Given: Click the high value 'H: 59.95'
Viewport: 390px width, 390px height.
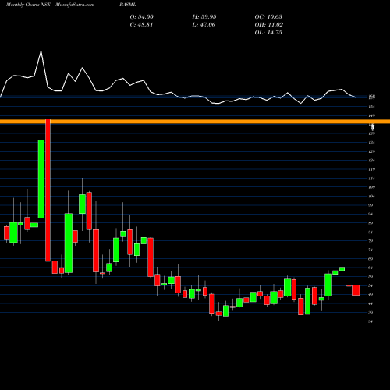Looking at the screenshot, I should coord(204,17).
